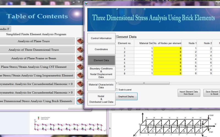Click the Node 2 column header
Viewport: 220px width, 137px height.
205,43
